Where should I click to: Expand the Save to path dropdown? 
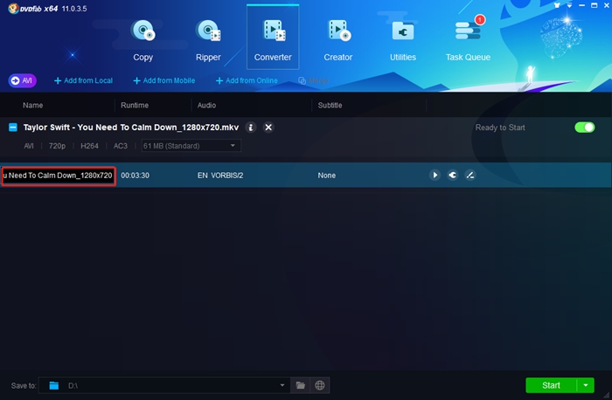(x=282, y=385)
